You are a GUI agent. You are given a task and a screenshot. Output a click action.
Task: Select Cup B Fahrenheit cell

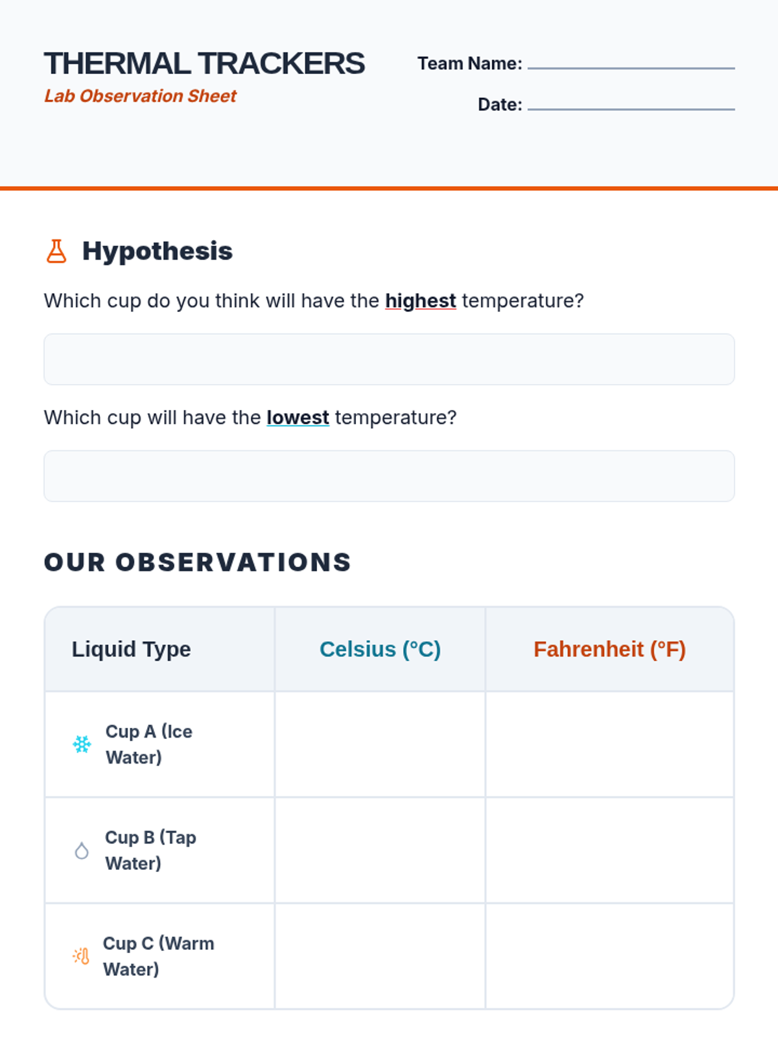609,851
